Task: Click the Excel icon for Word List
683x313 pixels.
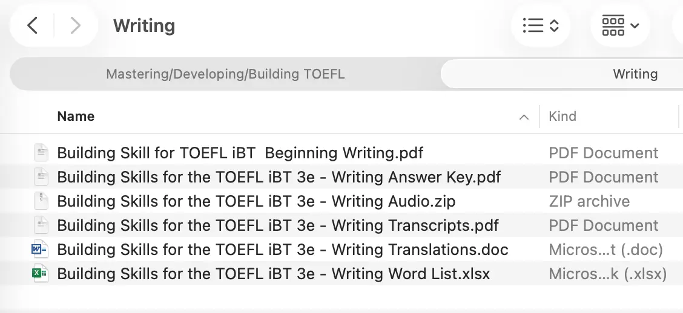Action: pyautogui.click(x=40, y=274)
